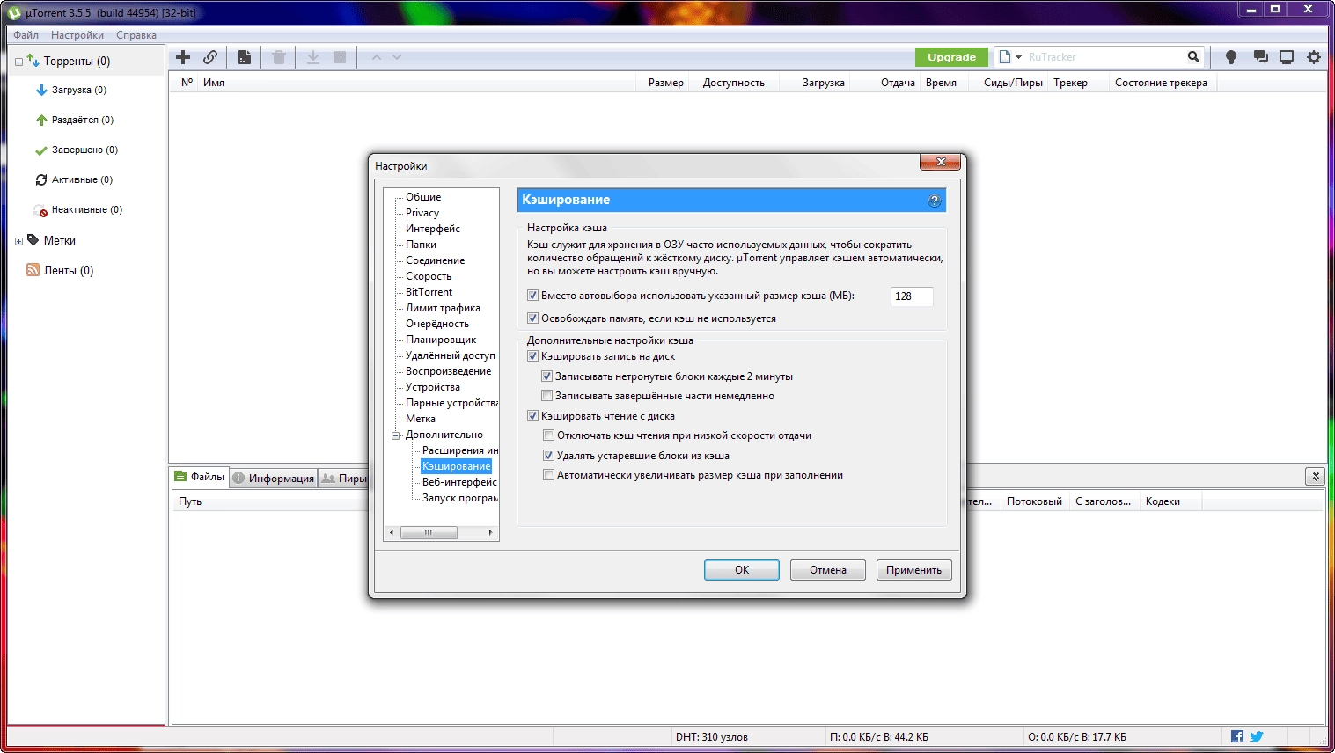Open the Настройки menu
Screen dimensions: 1335x753
[77, 35]
